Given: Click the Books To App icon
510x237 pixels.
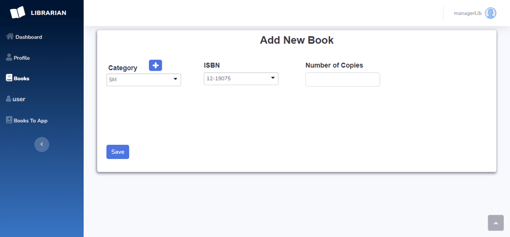Looking at the screenshot, I should [x=9, y=120].
